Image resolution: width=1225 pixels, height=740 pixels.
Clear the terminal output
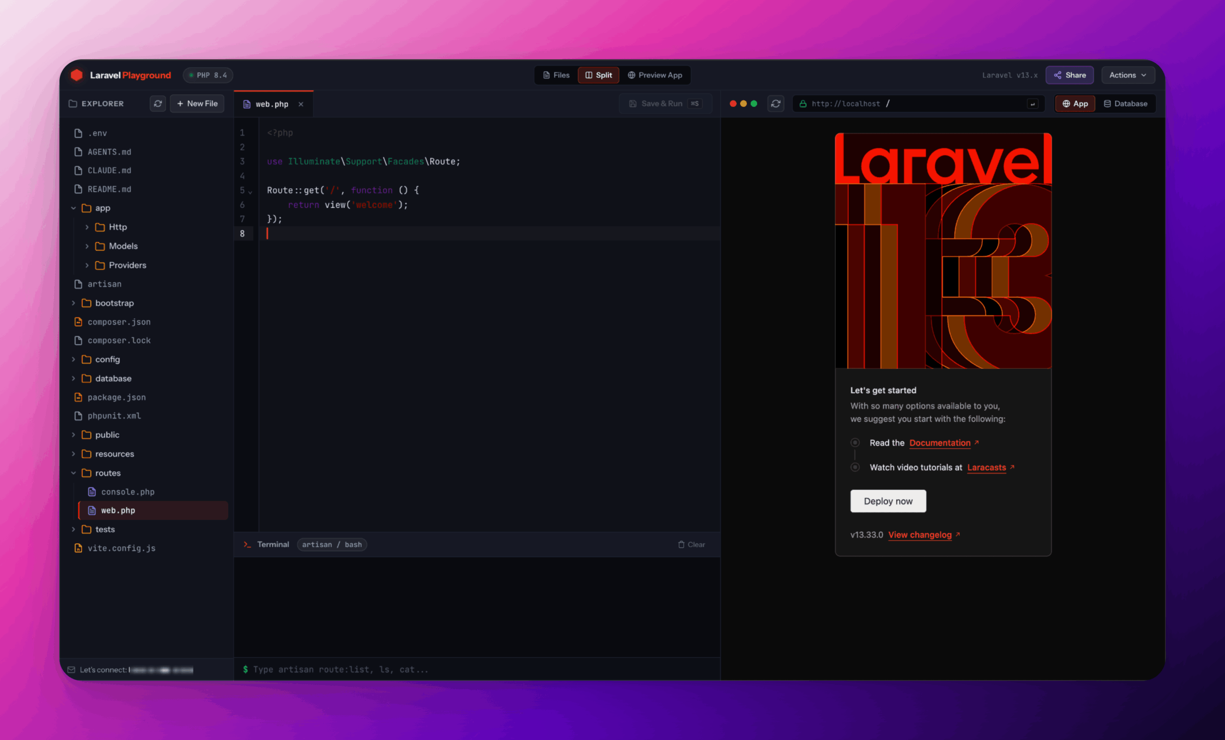pyautogui.click(x=691, y=545)
